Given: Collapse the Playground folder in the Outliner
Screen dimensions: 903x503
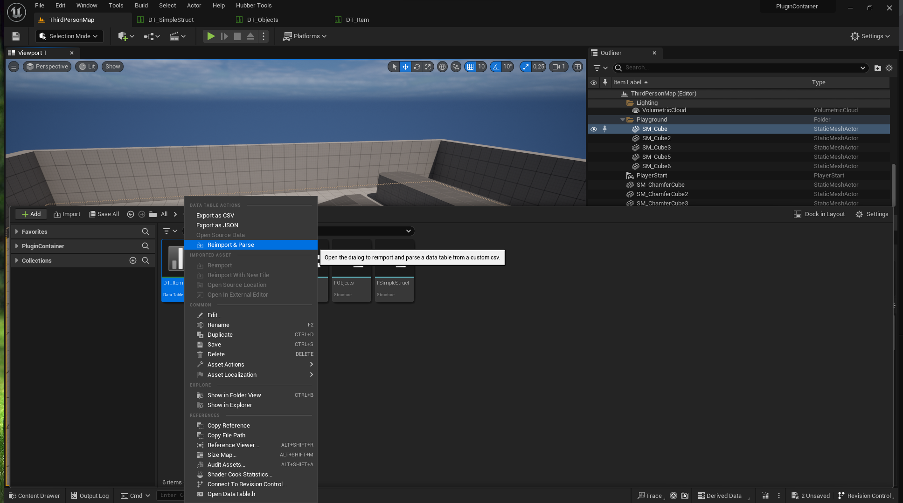Looking at the screenshot, I should tap(622, 120).
